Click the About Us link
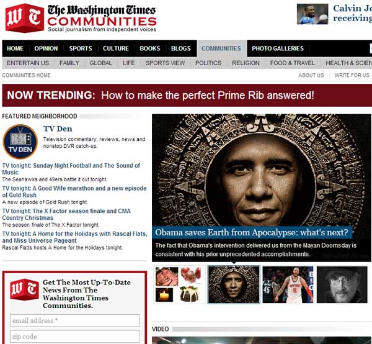Viewport: 372px width, 344px height. click(311, 75)
